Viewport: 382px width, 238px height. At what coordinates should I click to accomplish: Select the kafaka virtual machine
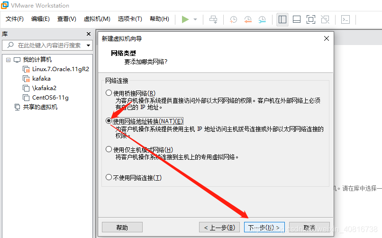41,79
